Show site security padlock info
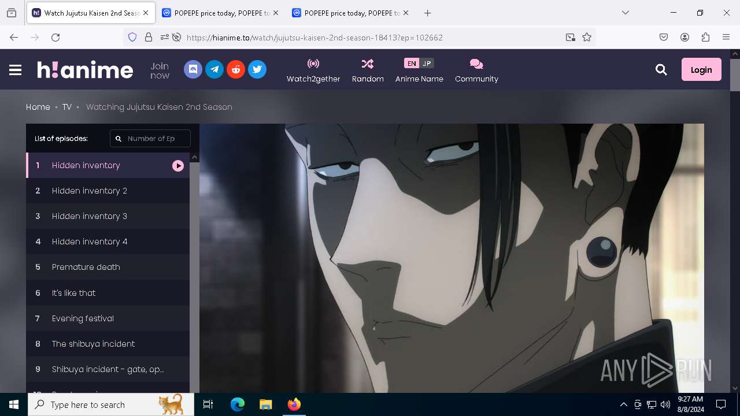Screen dimensions: 740x416 [149, 37]
